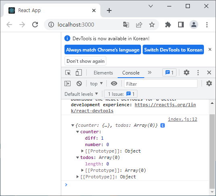
Task: Create a live expression with the eye icon
Action: 114,83
